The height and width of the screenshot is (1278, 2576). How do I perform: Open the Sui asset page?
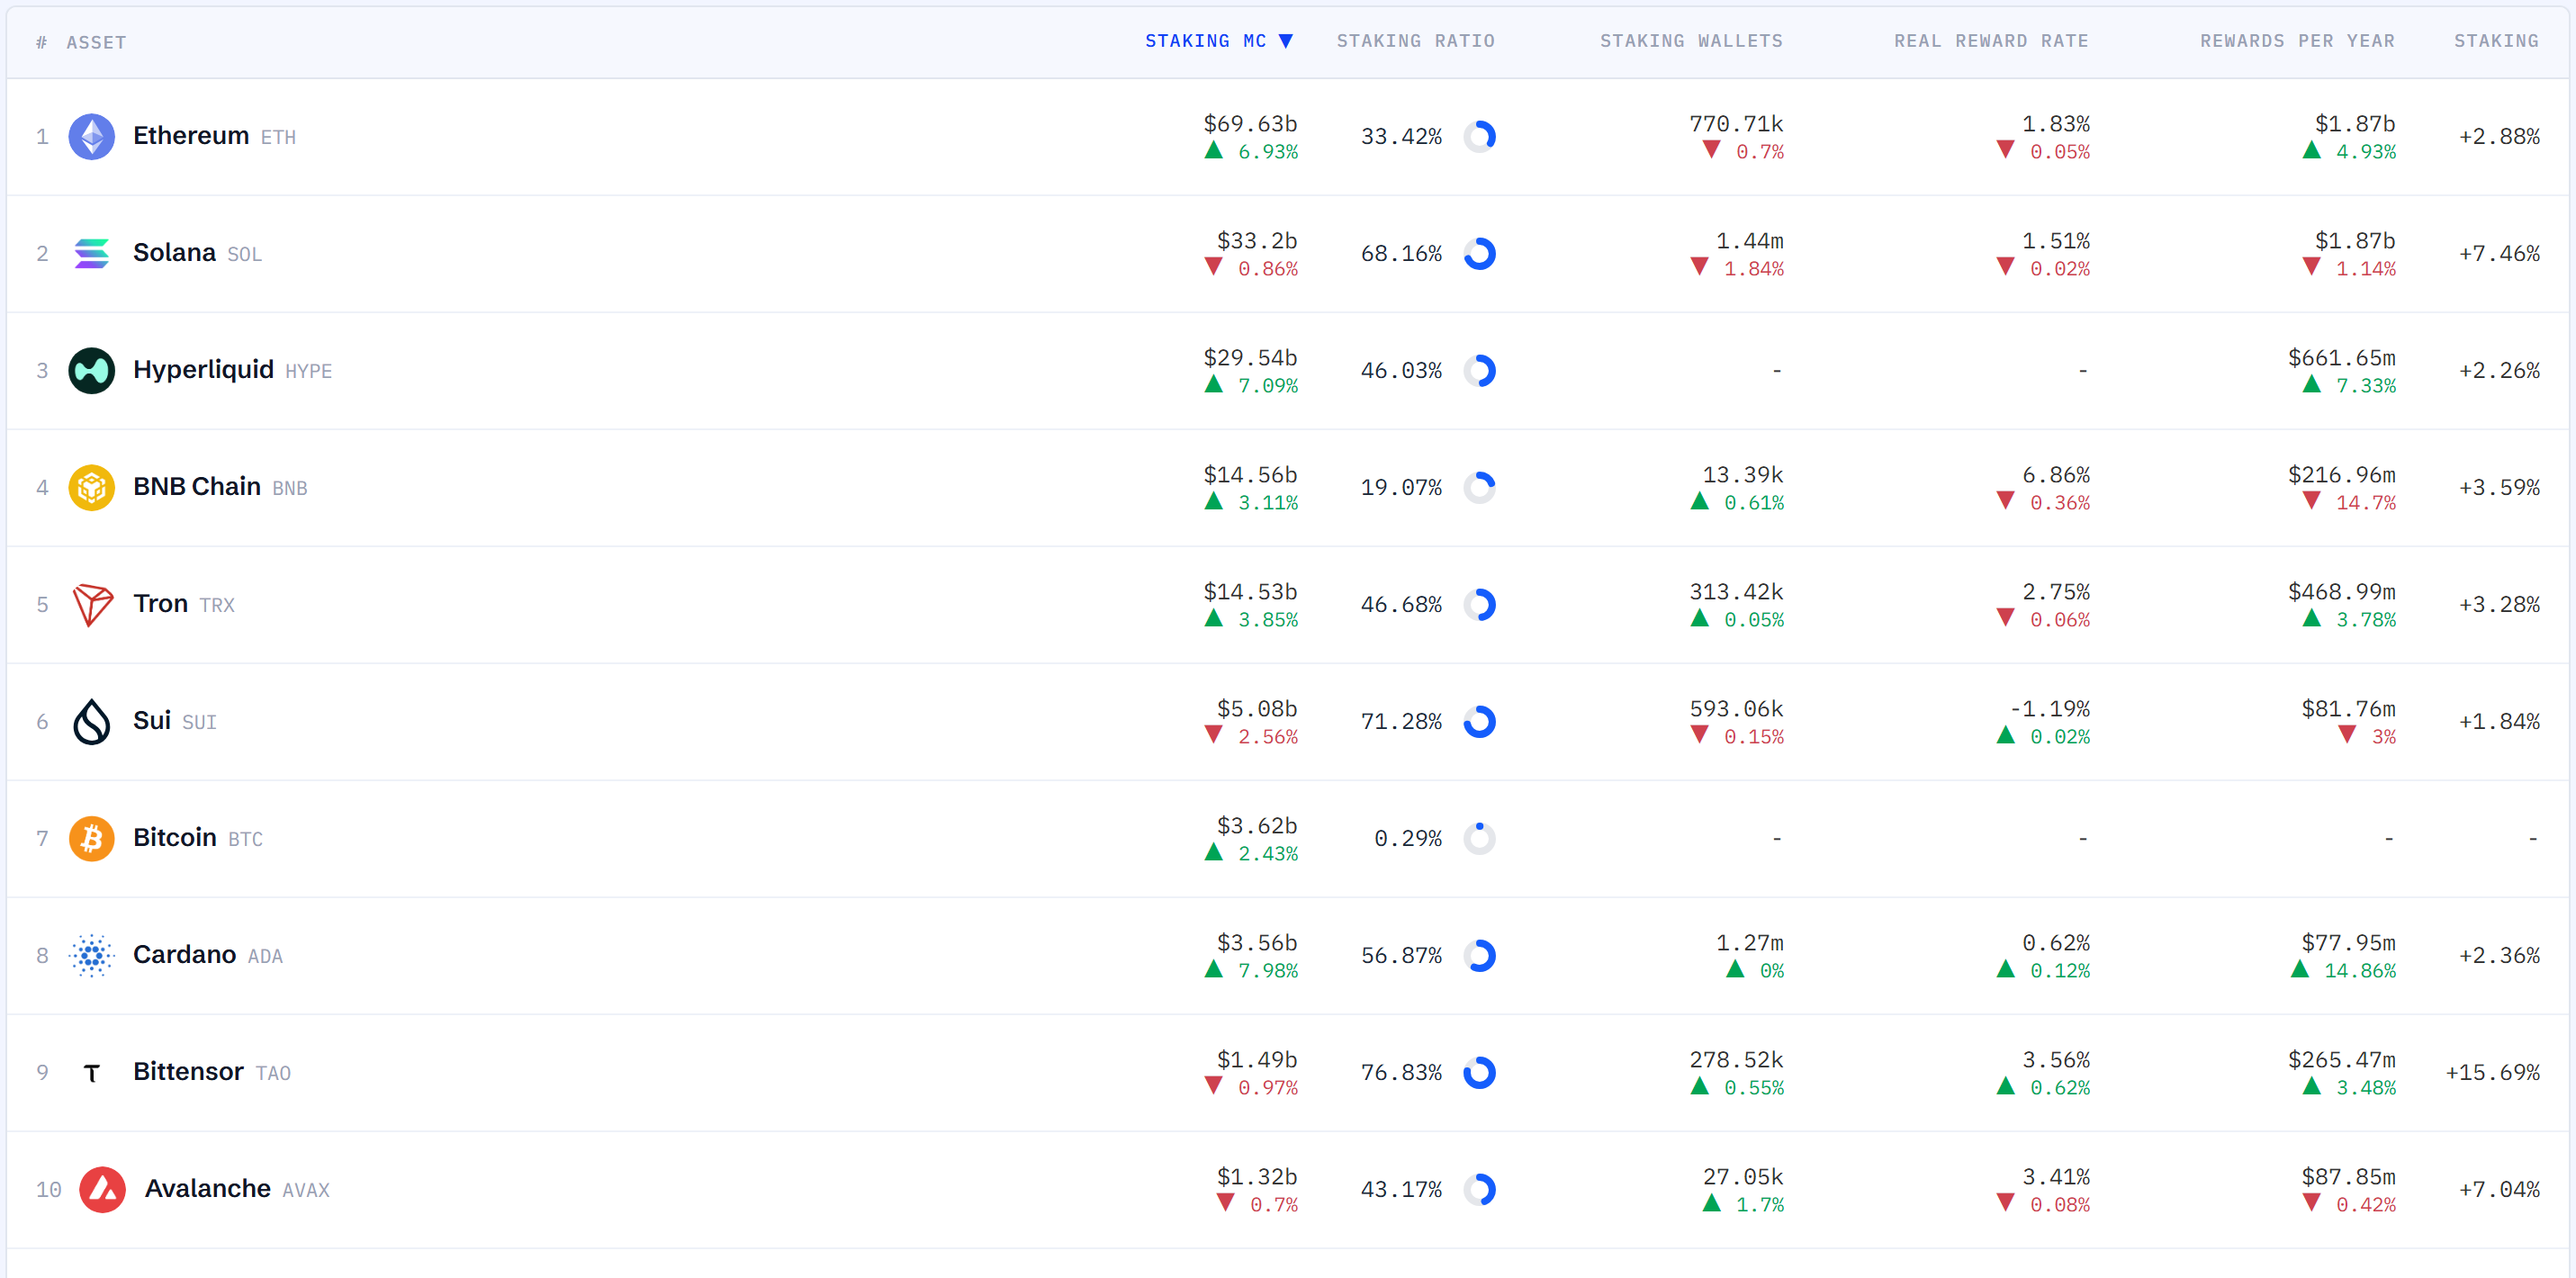click(152, 721)
